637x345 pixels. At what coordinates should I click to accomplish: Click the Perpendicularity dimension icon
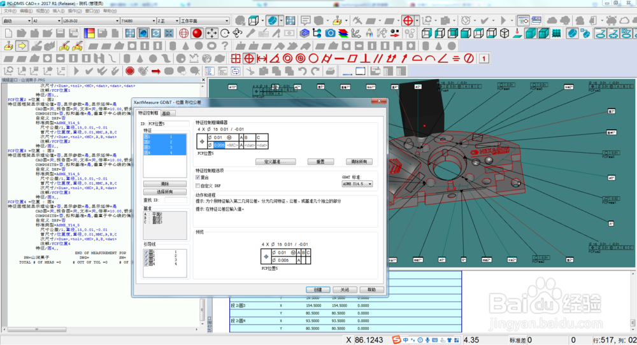365,59
